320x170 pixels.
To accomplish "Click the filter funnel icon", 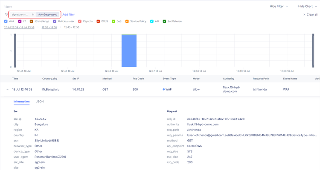I will pyautogui.click(x=6, y=14).
